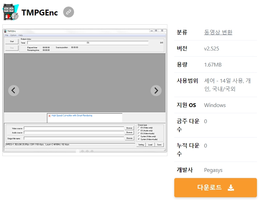Select the last carousel indicator dot

tap(92, 151)
